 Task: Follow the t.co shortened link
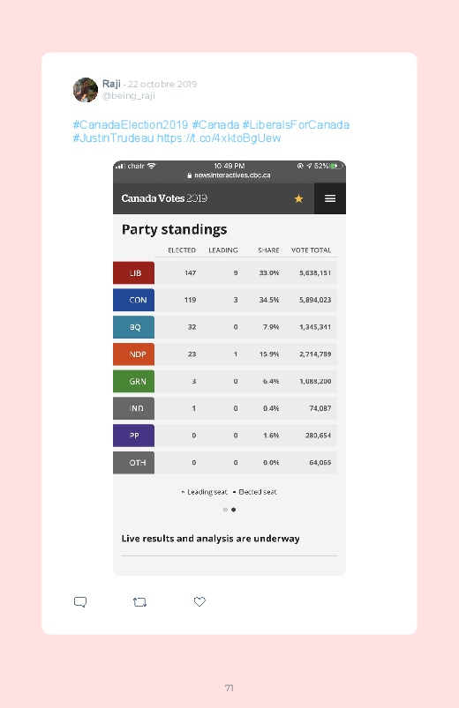219,138
